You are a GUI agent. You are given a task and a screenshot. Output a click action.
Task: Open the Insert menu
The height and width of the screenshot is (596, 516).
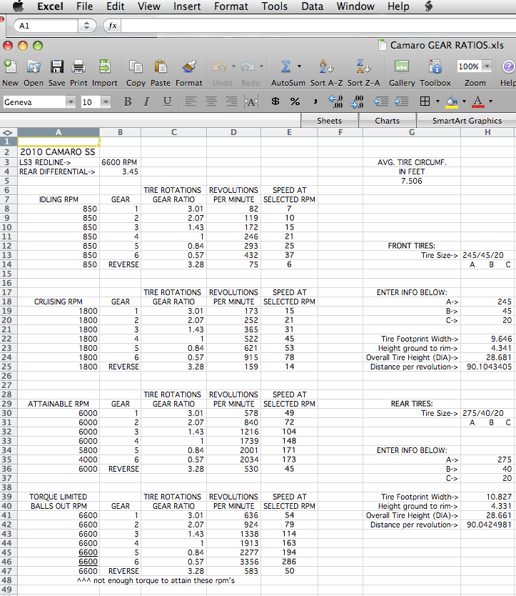pyautogui.click(x=187, y=6)
